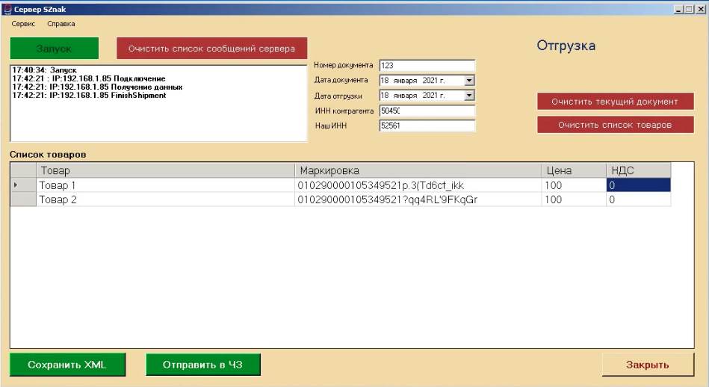This screenshot has width=709, height=387.
Task: Close the Сервер SZnak window
Action: (701, 9)
